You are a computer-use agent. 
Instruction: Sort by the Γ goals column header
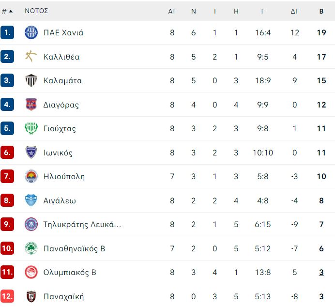263,11
